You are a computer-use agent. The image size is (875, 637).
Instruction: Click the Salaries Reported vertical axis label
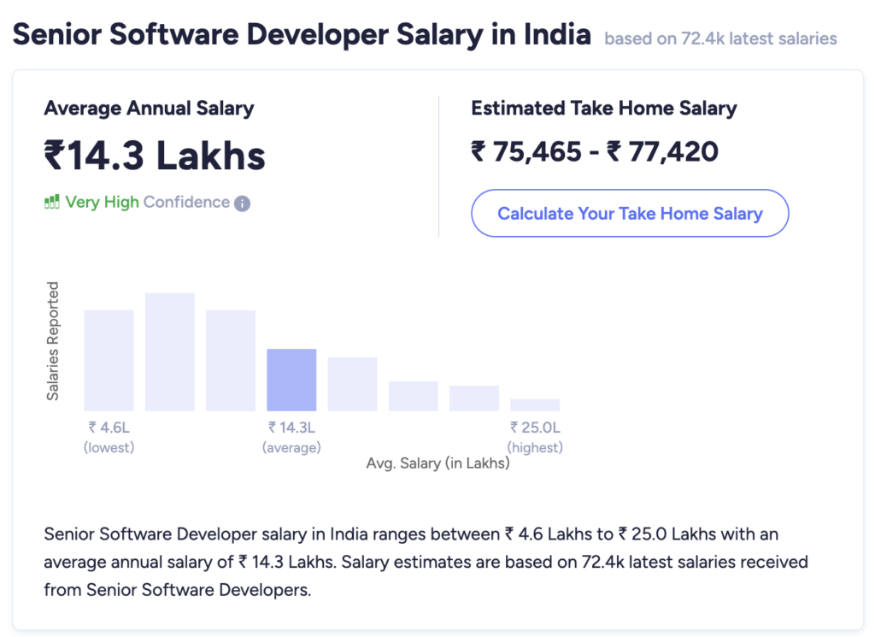pos(53,340)
